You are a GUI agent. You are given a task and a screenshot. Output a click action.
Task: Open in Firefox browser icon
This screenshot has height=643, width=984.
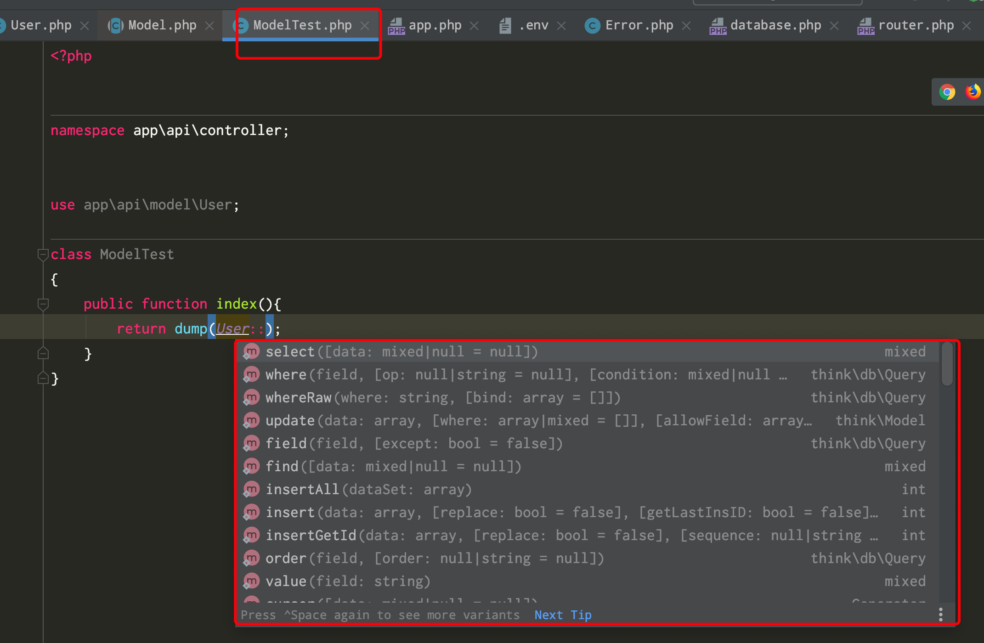coord(972,92)
